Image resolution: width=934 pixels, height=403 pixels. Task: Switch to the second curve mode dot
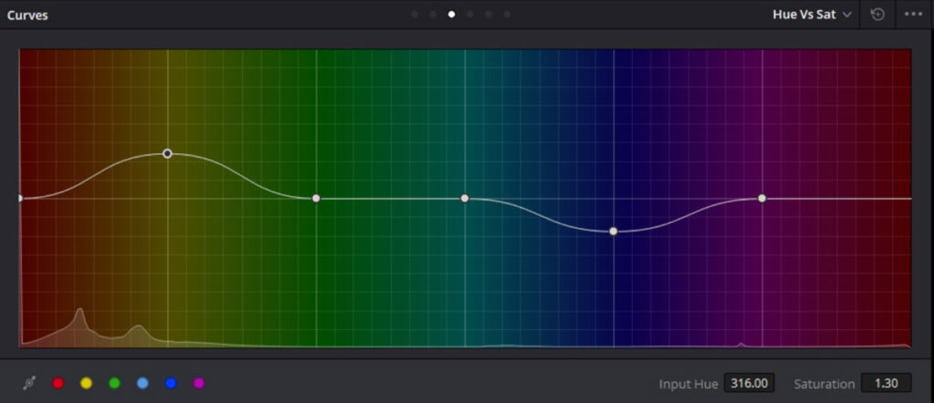click(x=433, y=15)
